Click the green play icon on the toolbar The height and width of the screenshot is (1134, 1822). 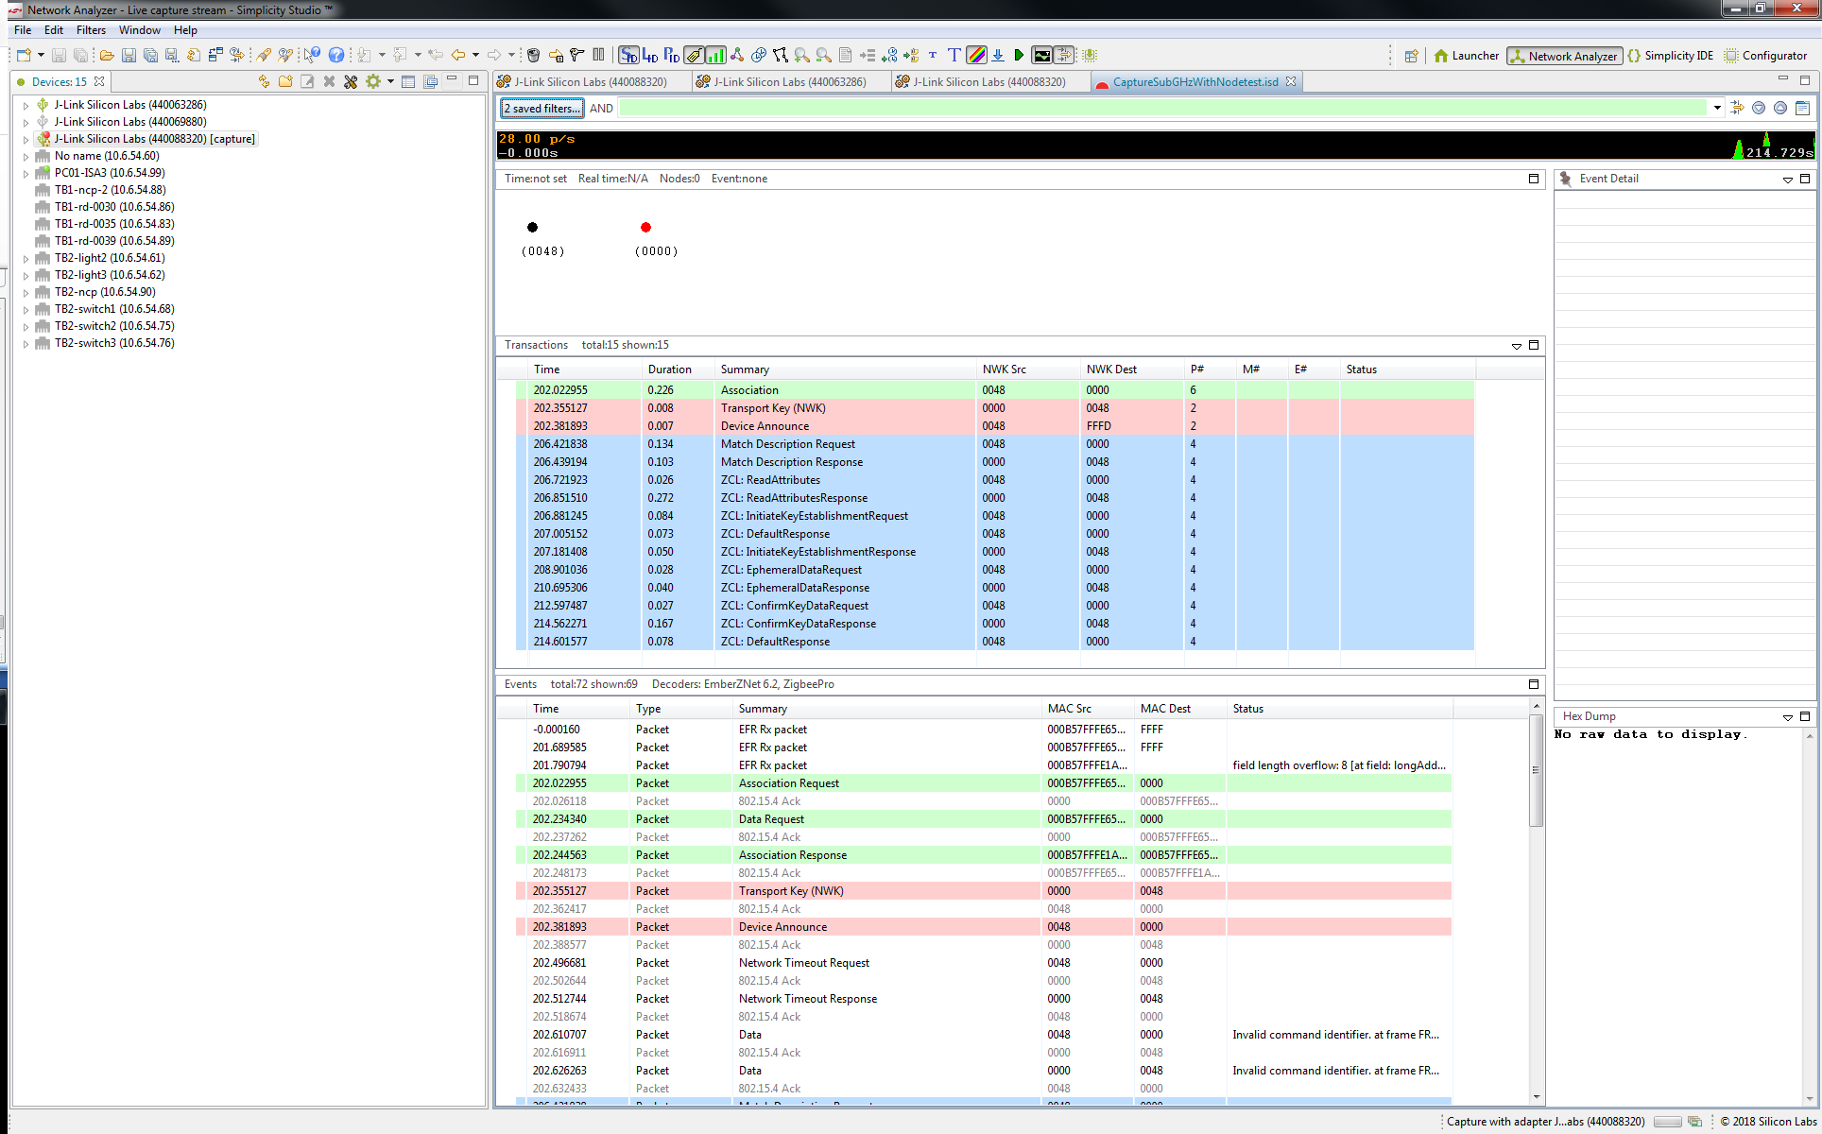click(1019, 55)
